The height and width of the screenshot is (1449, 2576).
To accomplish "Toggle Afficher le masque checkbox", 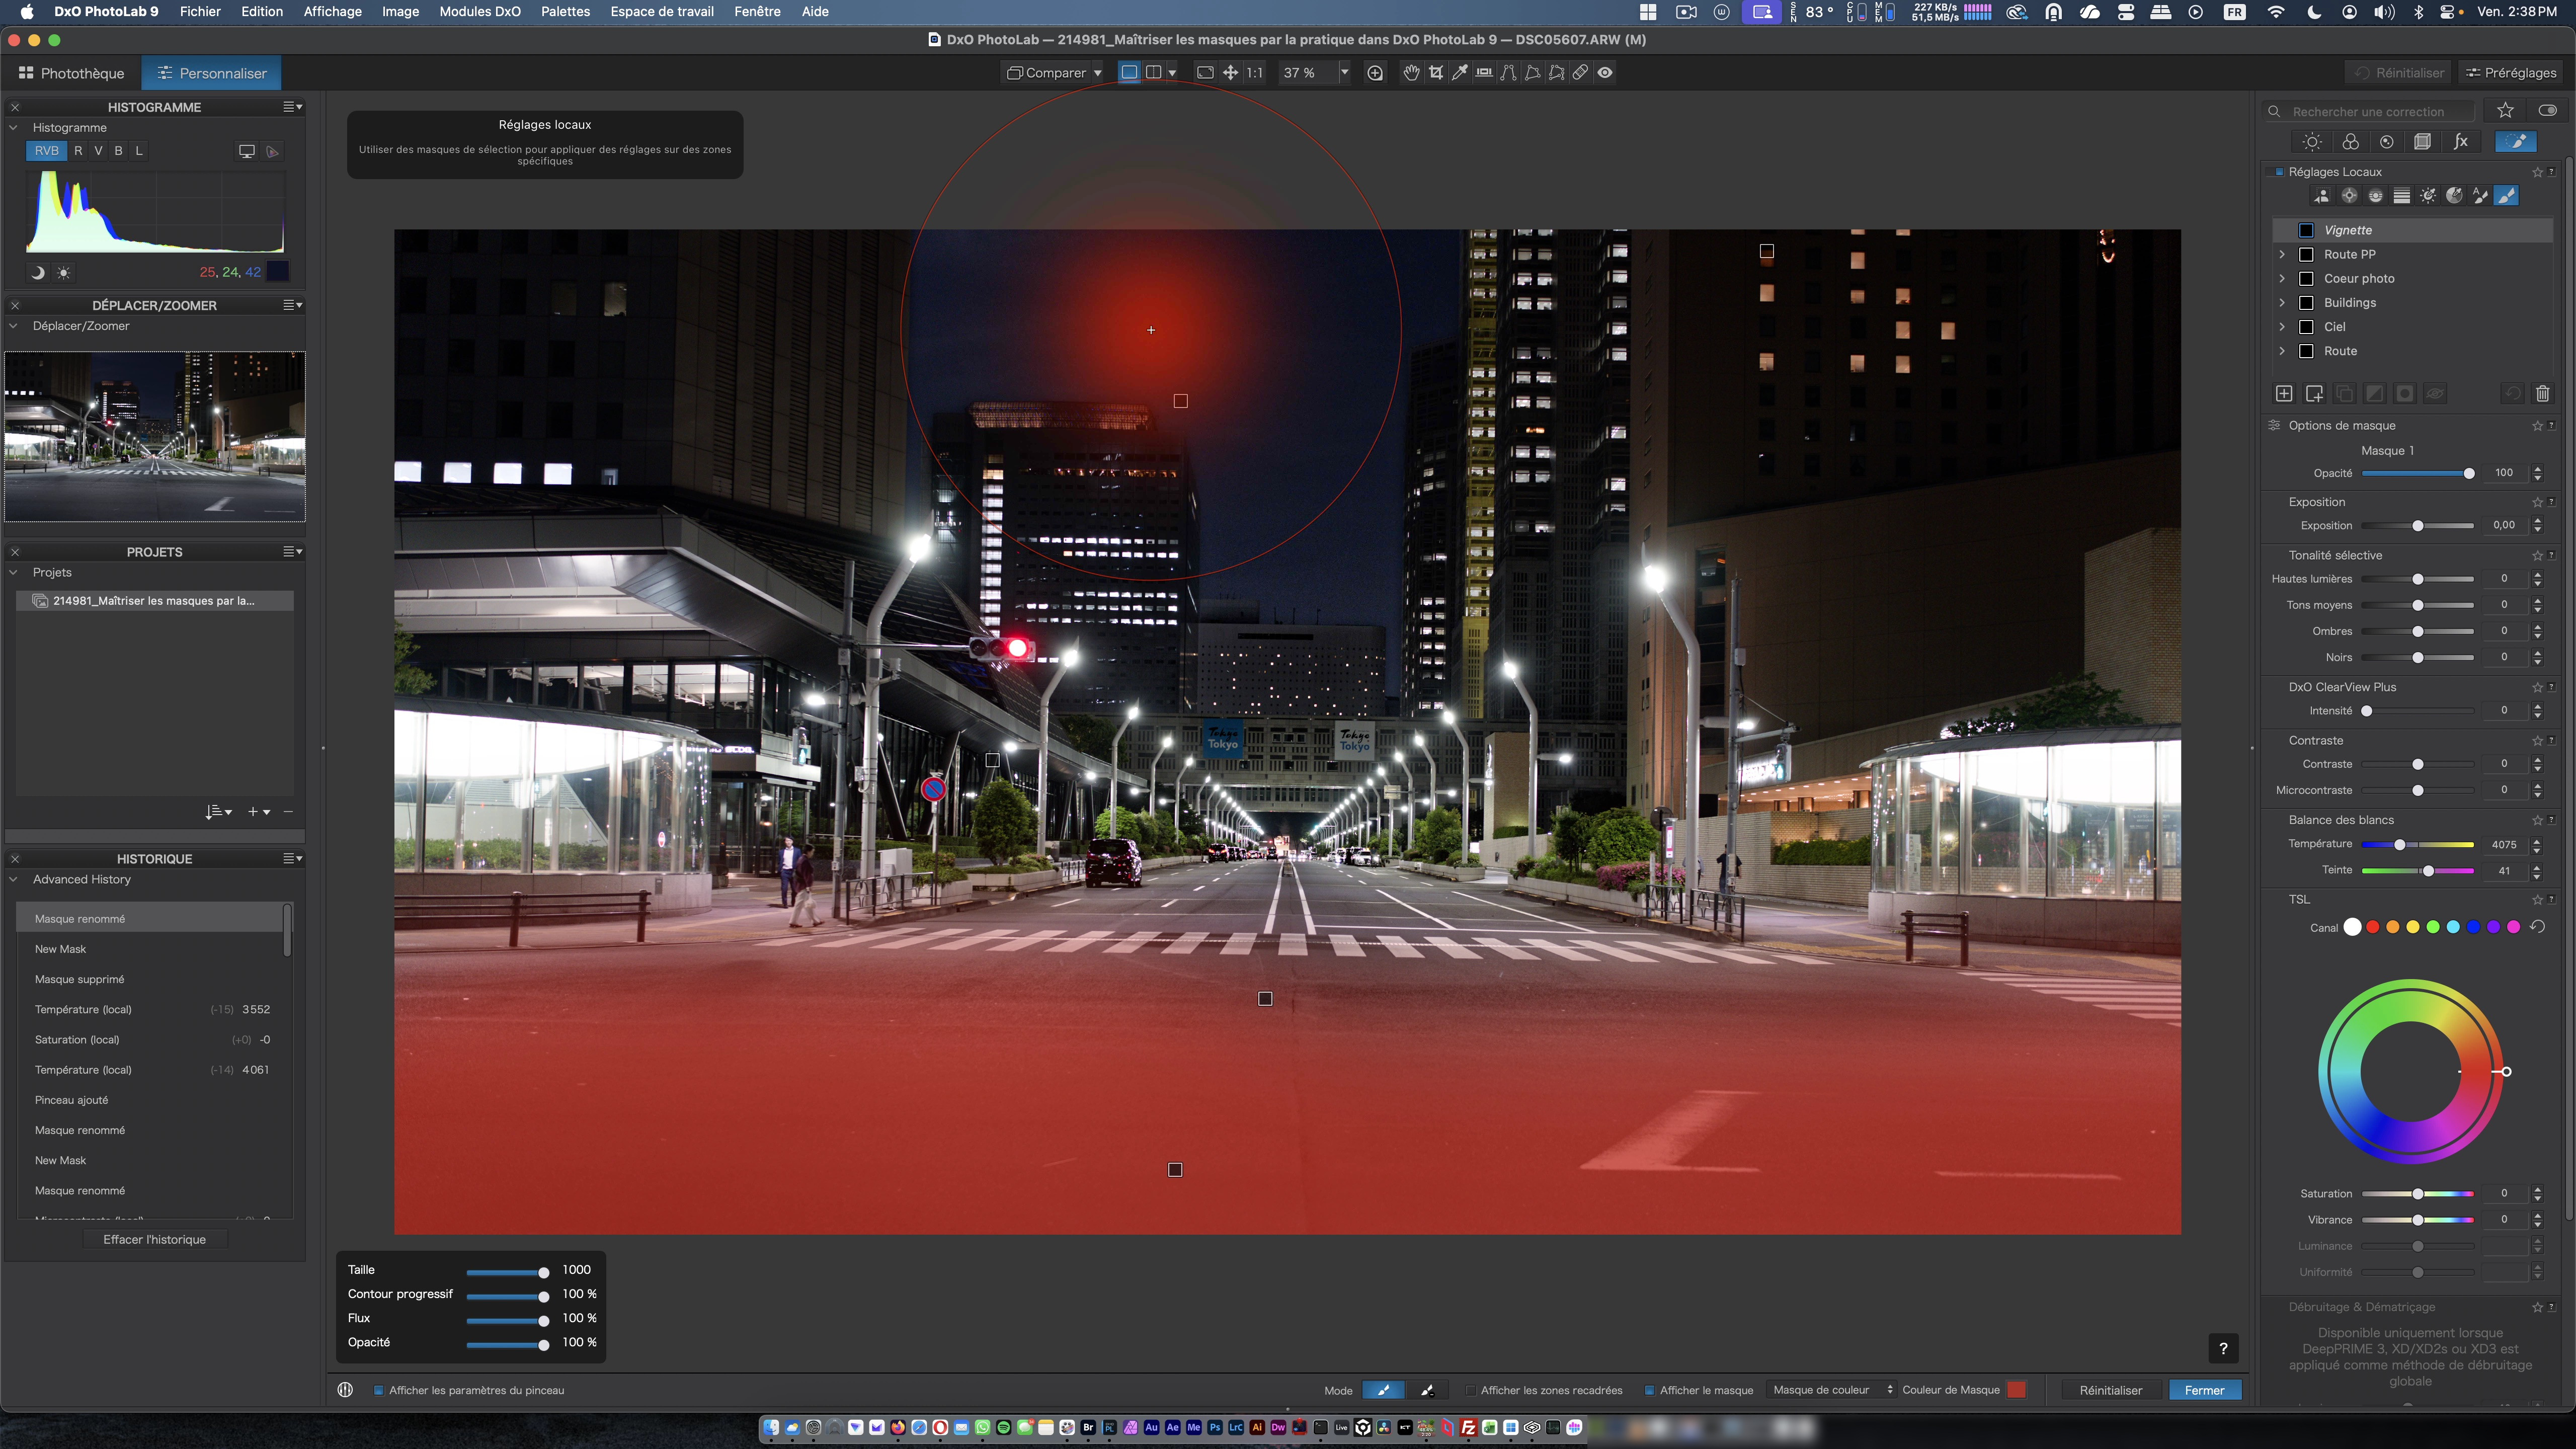I will (1649, 1390).
